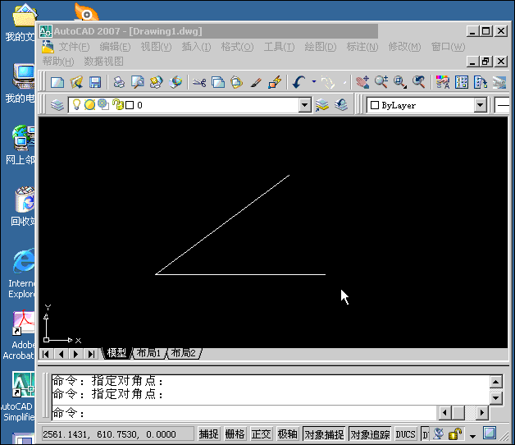The image size is (515, 445).
Task: Activate the Pan realtime hand icon
Action: [x=362, y=82]
